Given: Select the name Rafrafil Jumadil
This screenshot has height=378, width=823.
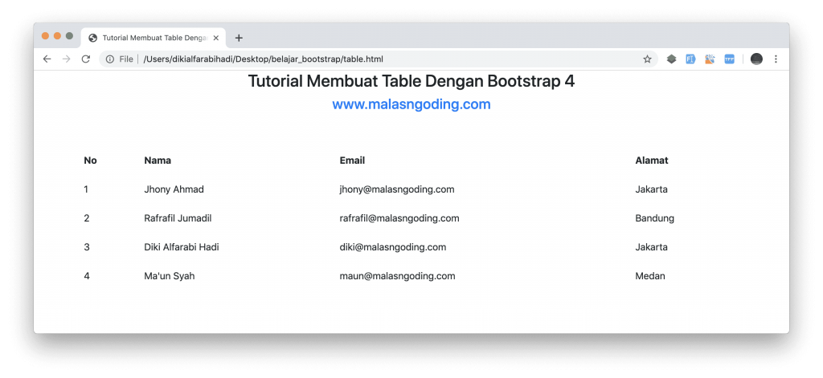Looking at the screenshot, I should pyautogui.click(x=178, y=218).
